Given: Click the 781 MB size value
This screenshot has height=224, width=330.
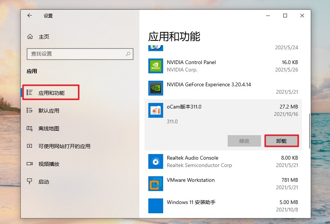Looking at the screenshot, I should coord(290,180).
